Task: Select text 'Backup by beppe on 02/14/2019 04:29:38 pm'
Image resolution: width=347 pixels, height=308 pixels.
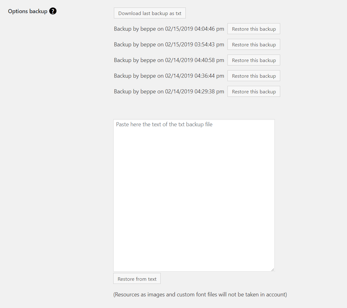Action: [169, 92]
